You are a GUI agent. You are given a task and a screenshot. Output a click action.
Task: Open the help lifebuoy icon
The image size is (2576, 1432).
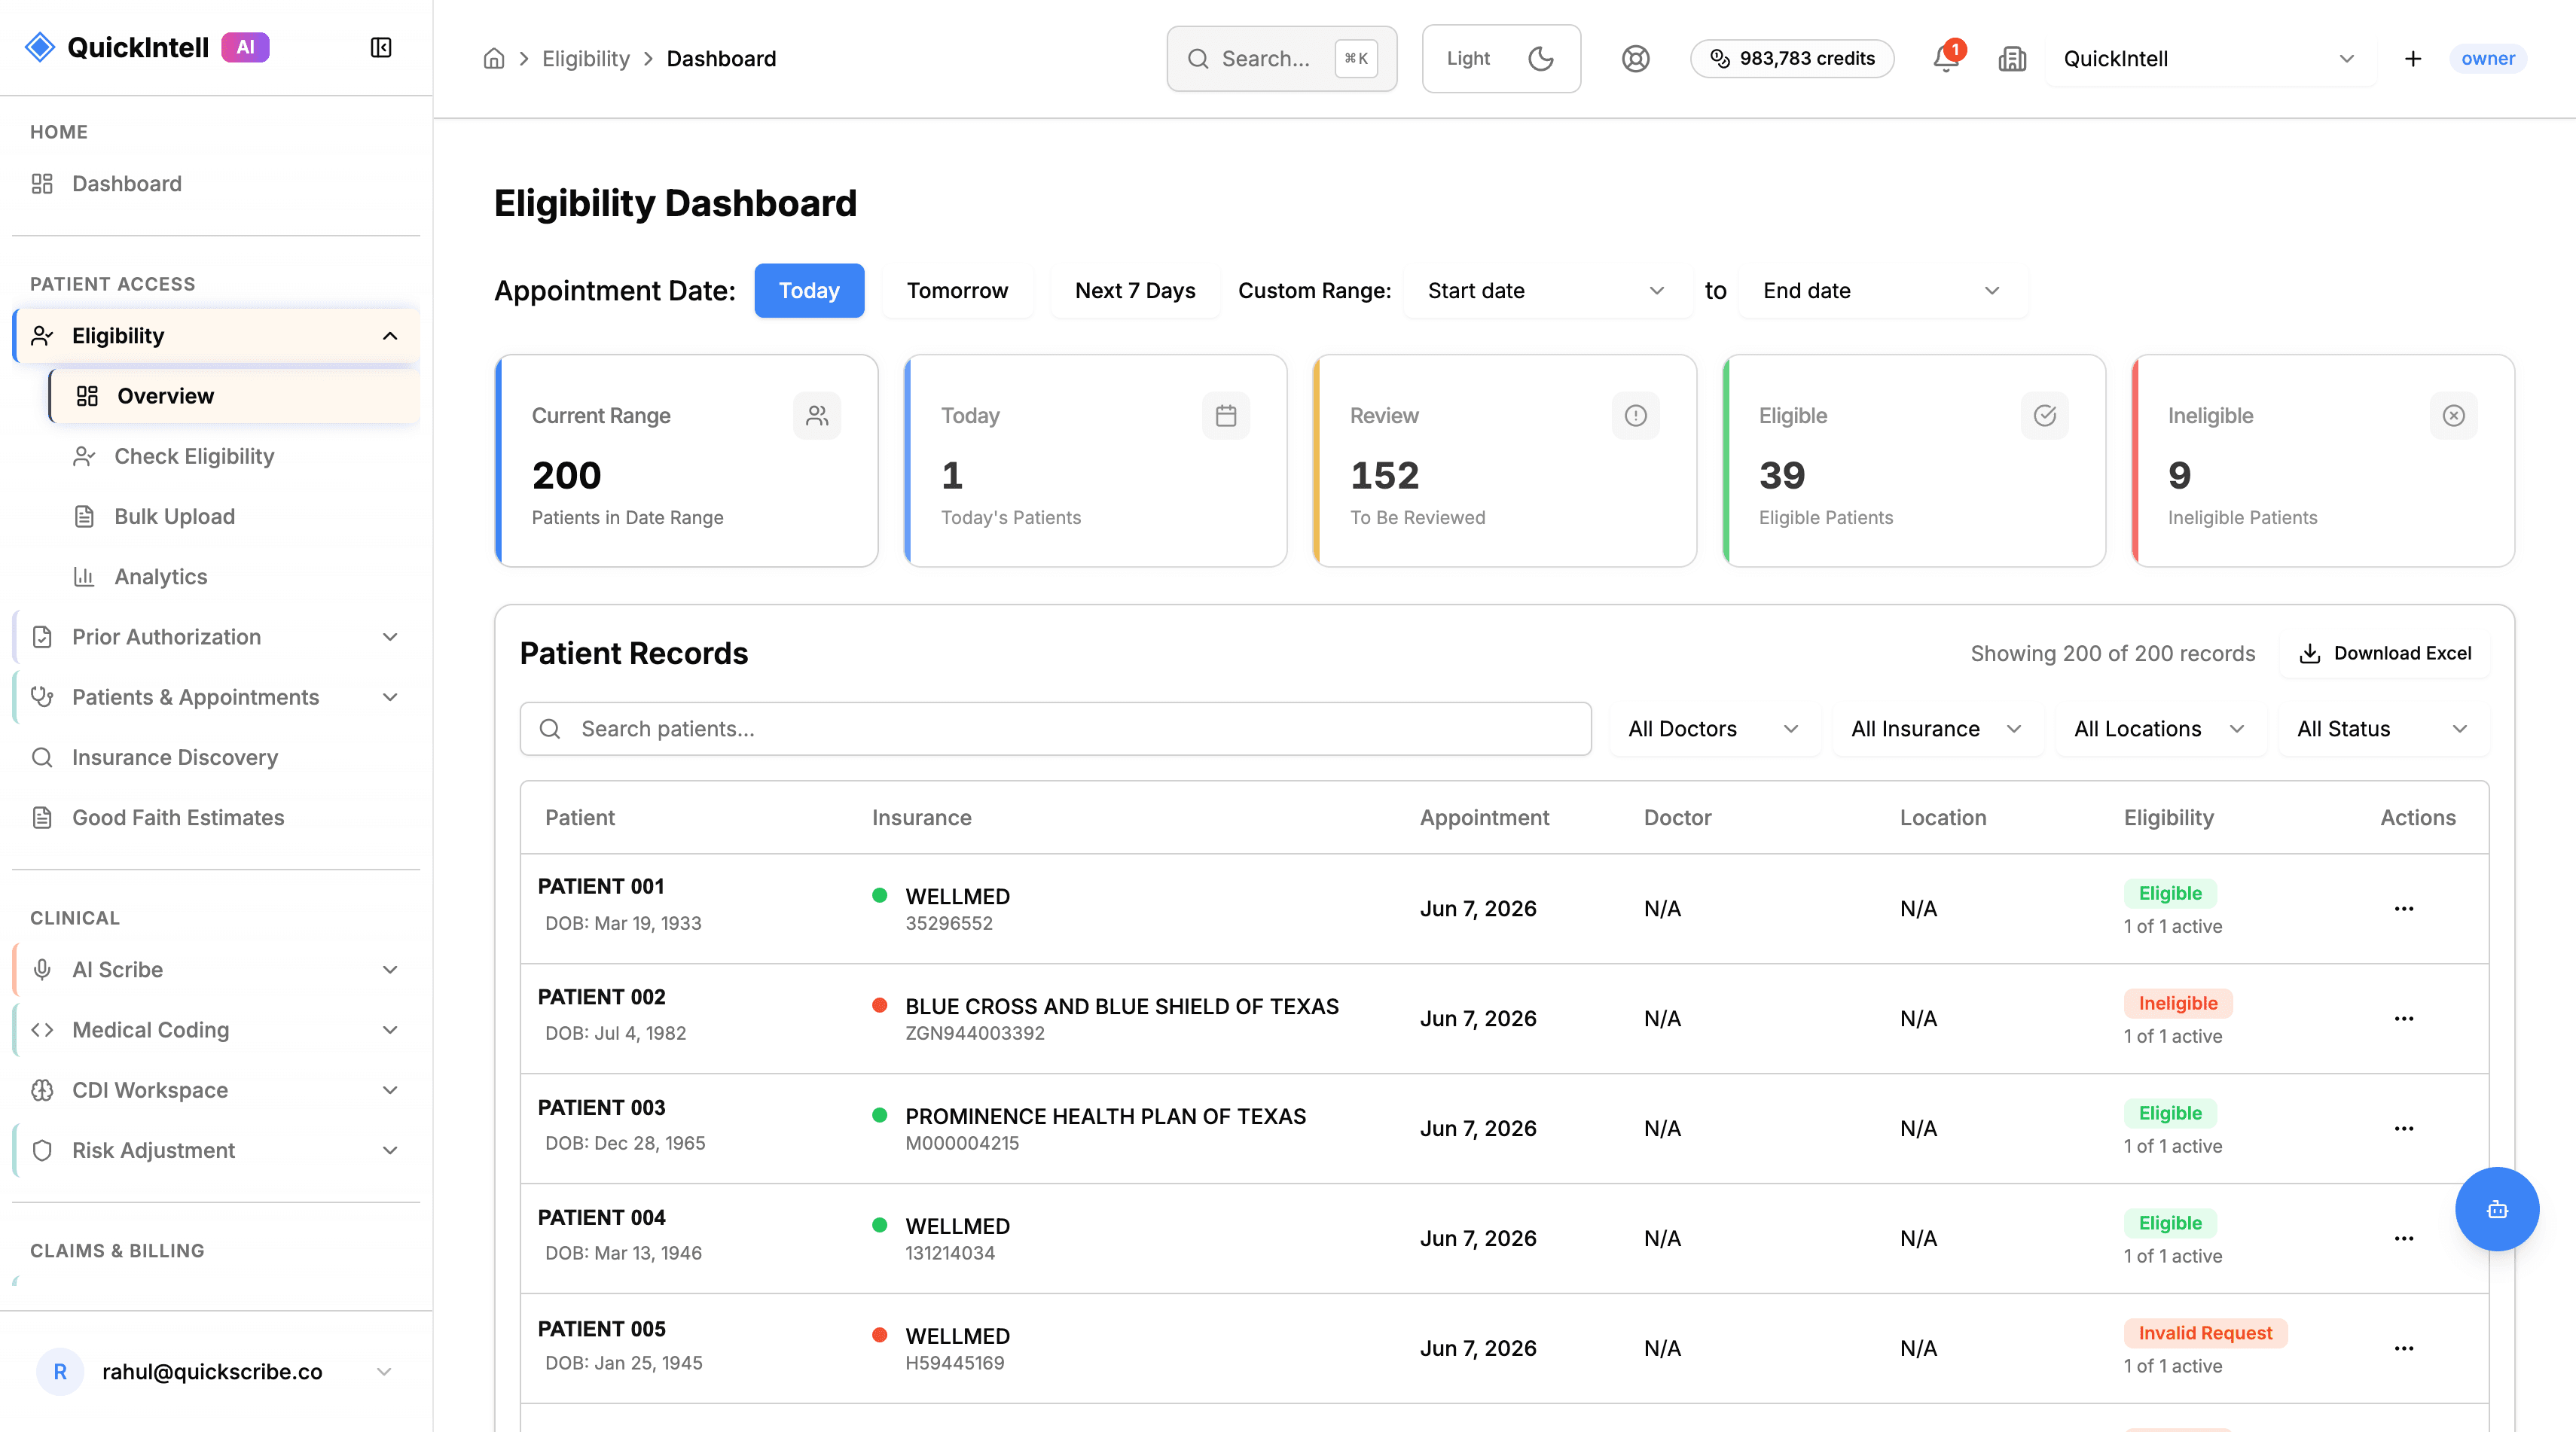(1635, 59)
